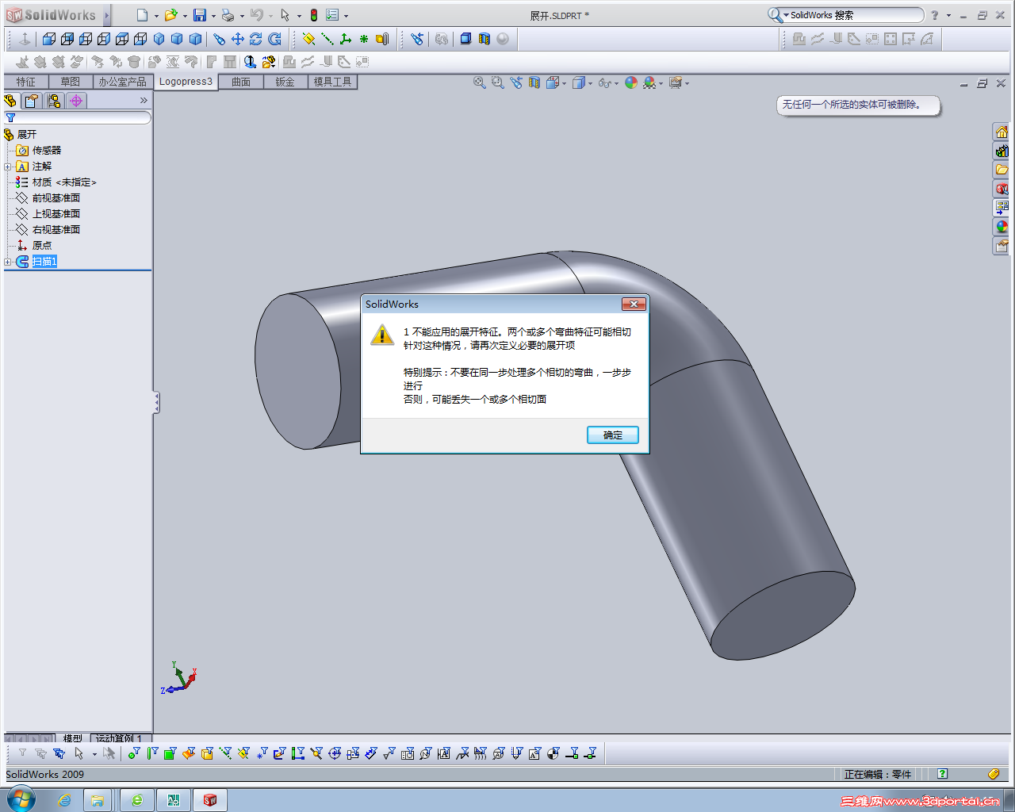Create a new document with the New icon
This screenshot has width=1015, height=812.
pos(142,15)
